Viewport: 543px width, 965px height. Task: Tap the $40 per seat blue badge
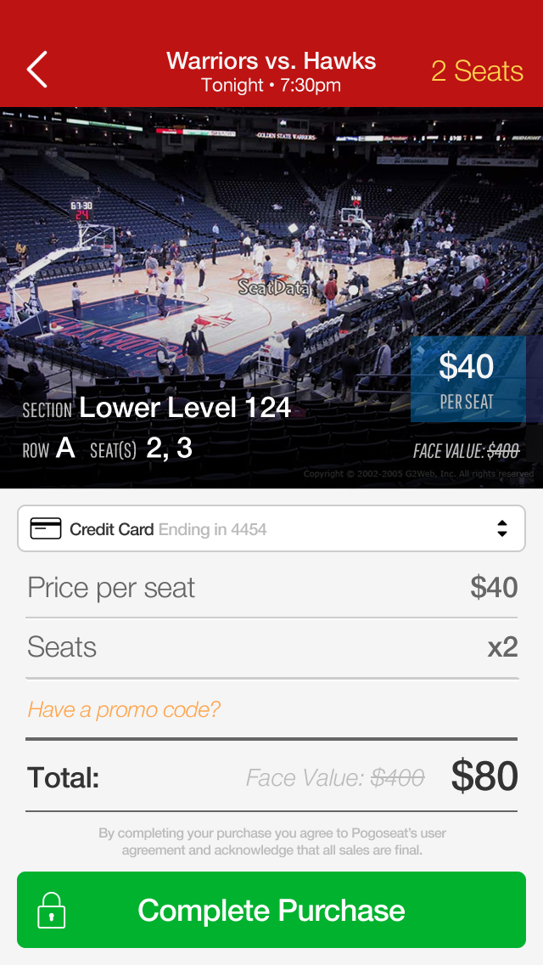(x=467, y=379)
